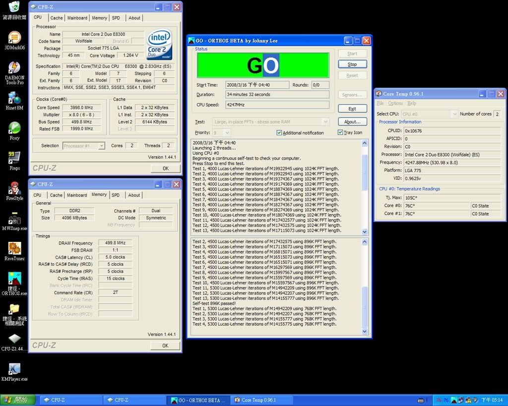Click scroll-up arrow of upper ORTHOS log
The width and height of the screenshot is (508, 406).
point(365,143)
